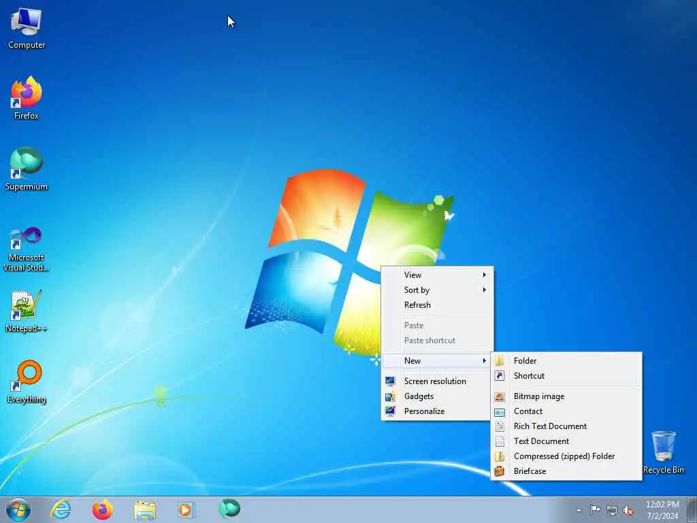
Task: Create a new Shortcut
Action: click(566, 376)
